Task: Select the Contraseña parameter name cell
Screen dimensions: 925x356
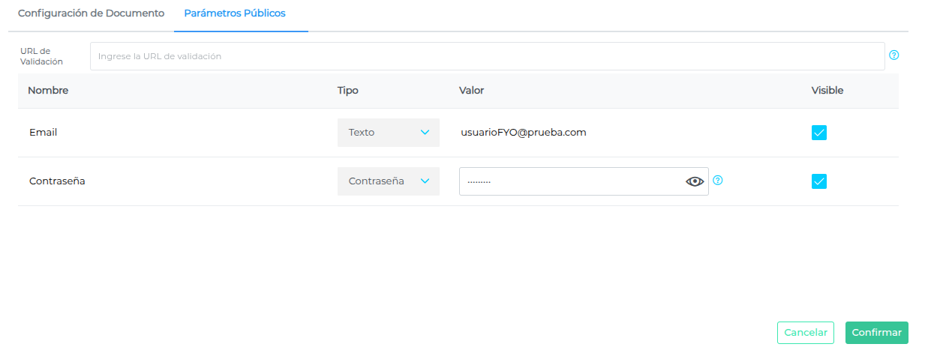Action: point(57,181)
